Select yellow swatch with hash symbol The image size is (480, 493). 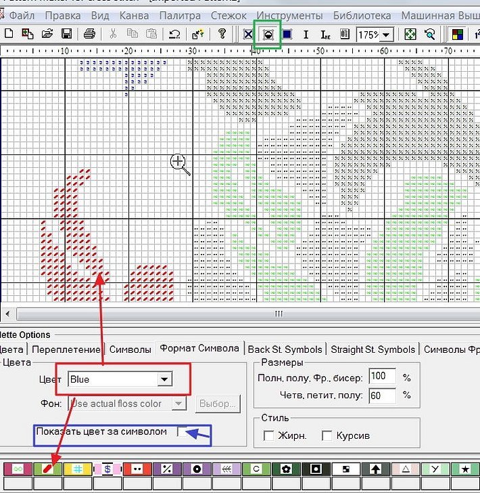pyautogui.click(x=78, y=469)
